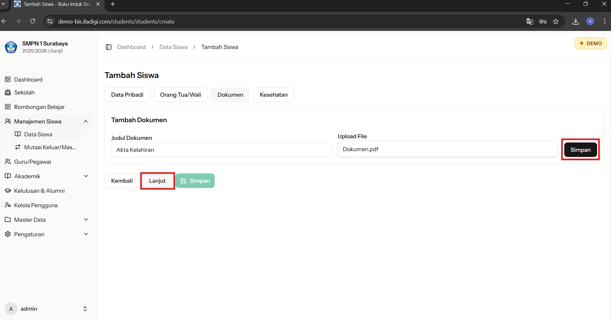Switch to the Data Pribadi tab
The width and height of the screenshot is (611, 321).
(x=127, y=95)
